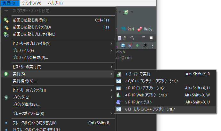Image resolution: width=221 pixels, height=131 pixels.
Task: Select PHP Web アプリケーション option
Action: point(146,95)
